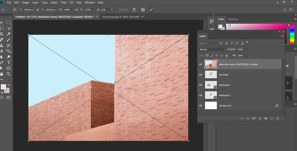Create a new layer
Viewport: 297px width, 151px height.
pyautogui.click(x=272, y=118)
